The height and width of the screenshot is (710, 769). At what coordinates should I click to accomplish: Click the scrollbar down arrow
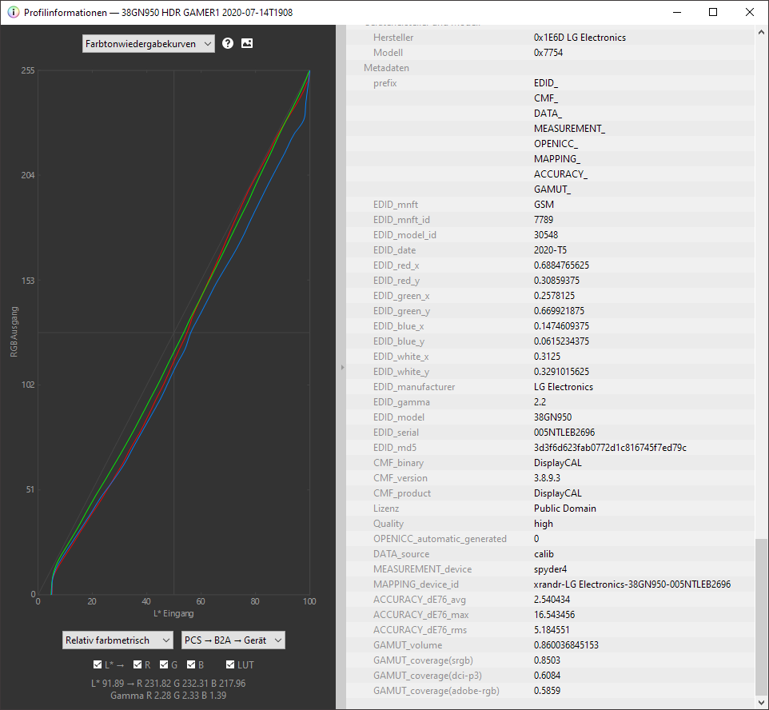761,702
